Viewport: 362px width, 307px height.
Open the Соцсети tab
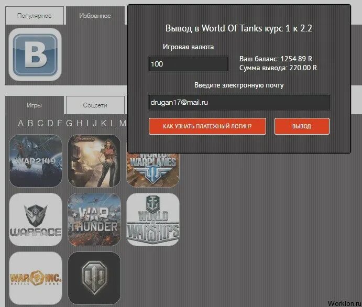tap(95, 105)
